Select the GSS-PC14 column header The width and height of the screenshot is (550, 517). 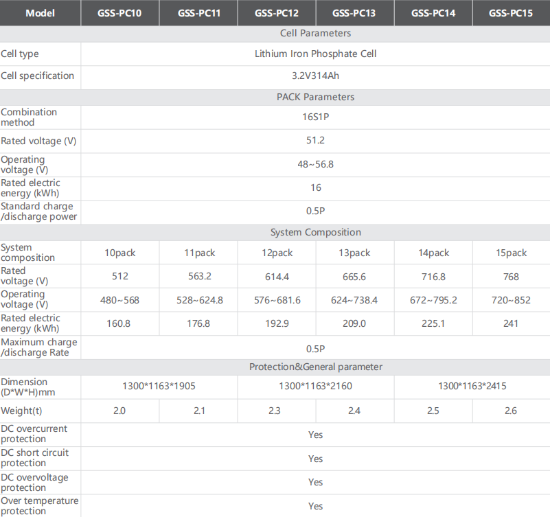coord(433,13)
